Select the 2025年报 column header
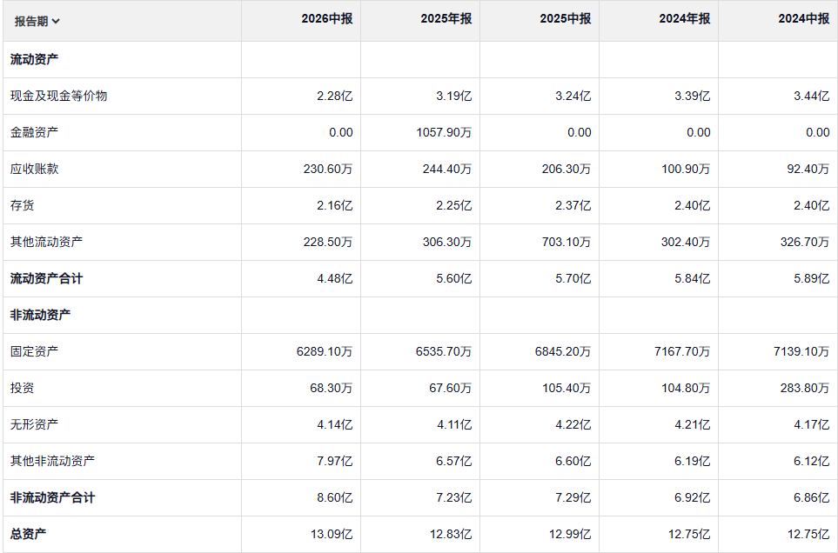The image size is (838, 553). [x=446, y=18]
